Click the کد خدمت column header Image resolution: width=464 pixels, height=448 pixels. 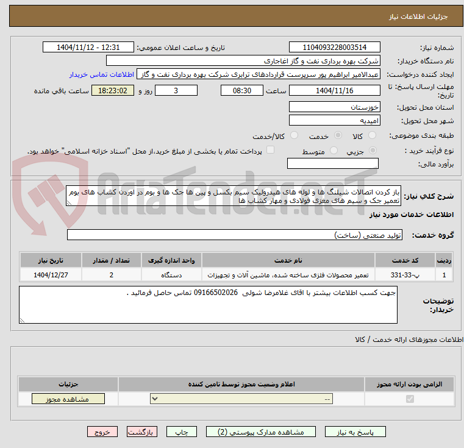405,260
